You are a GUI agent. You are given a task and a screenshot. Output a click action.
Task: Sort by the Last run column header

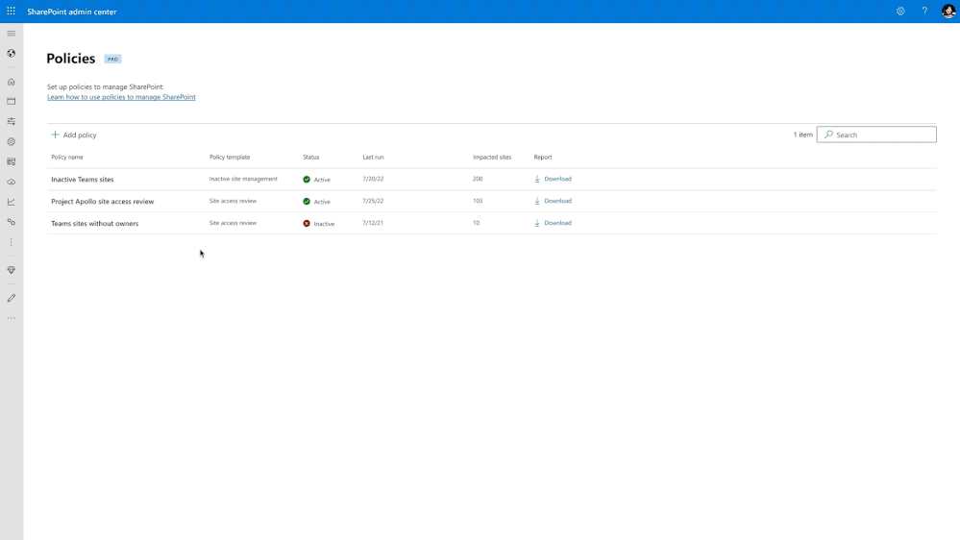coord(373,158)
